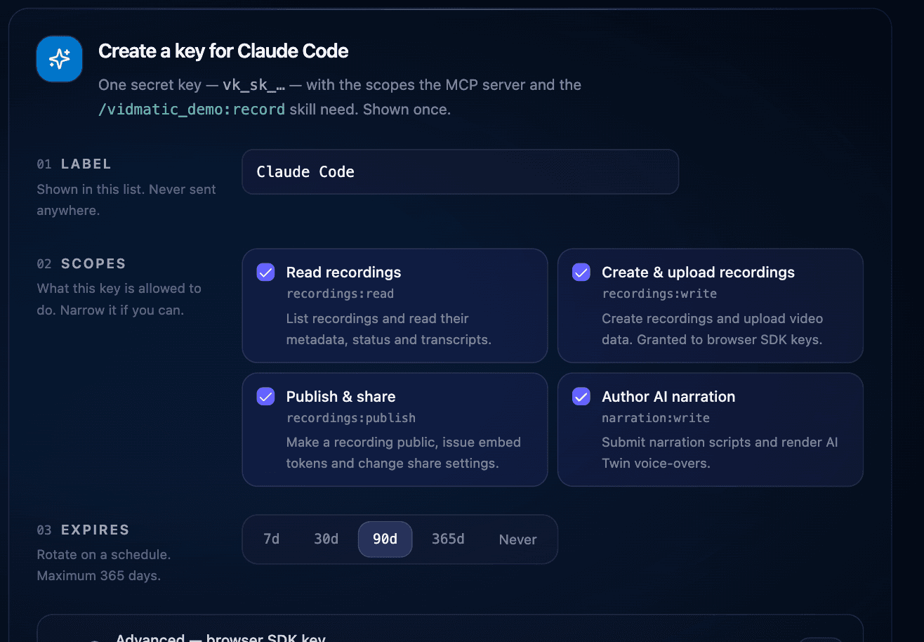Click 'List recordings and read their metadata' description
The height and width of the screenshot is (642, 924).
point(389,329)
